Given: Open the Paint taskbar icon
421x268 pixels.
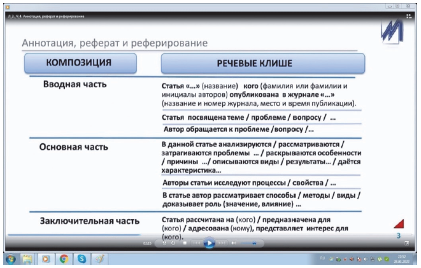Looking at the screenshot, I should click(x=99, y=259).
